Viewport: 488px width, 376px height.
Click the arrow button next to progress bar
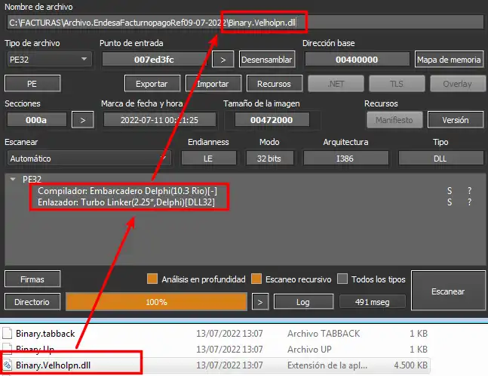point(260,302)
